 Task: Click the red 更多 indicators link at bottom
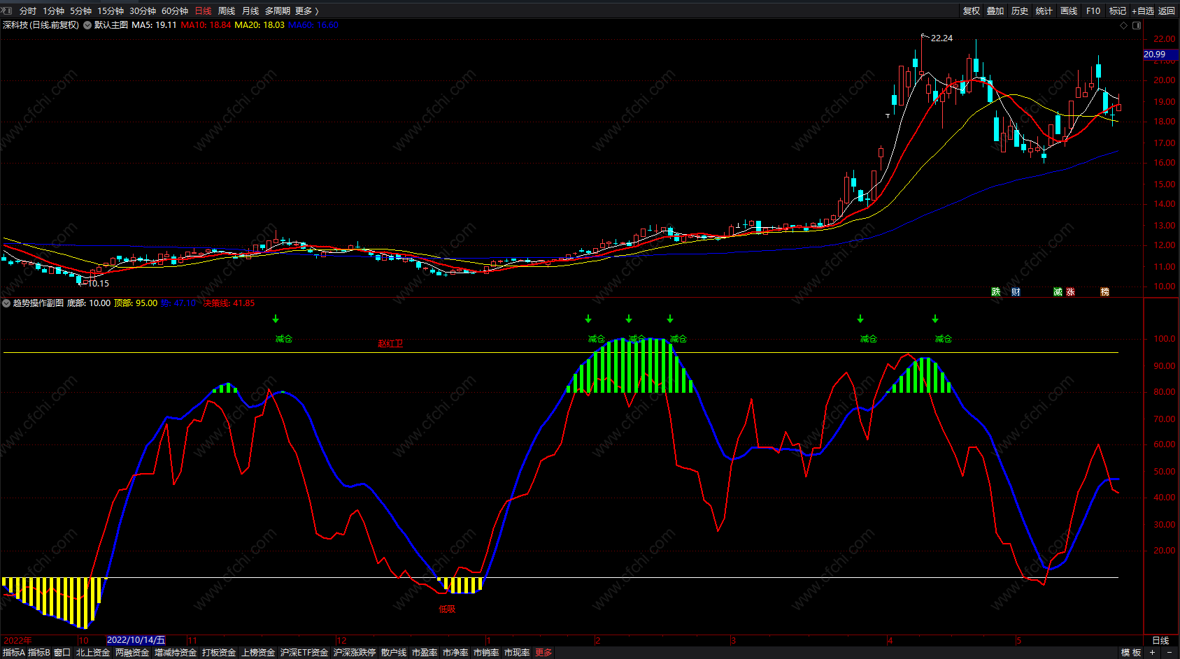pyautogui.click(x=543, y=652)
